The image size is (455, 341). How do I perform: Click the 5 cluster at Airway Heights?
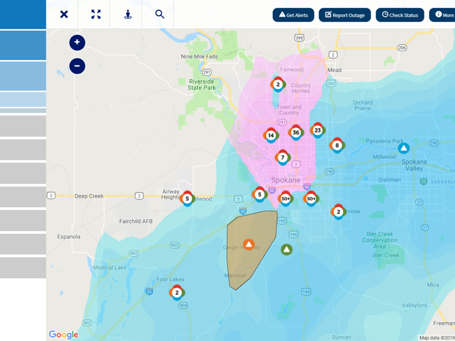click(x=187, y=199)
